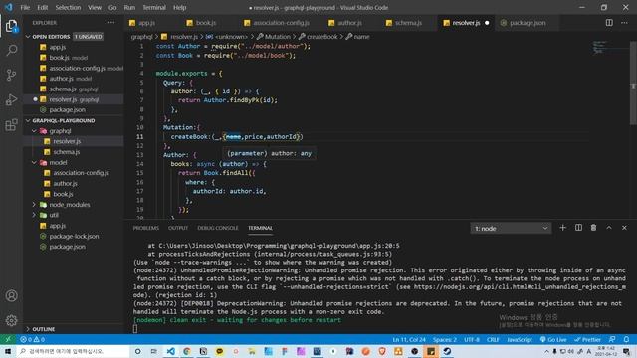
Task: Open the Extensions view
Action: (11, 124)
